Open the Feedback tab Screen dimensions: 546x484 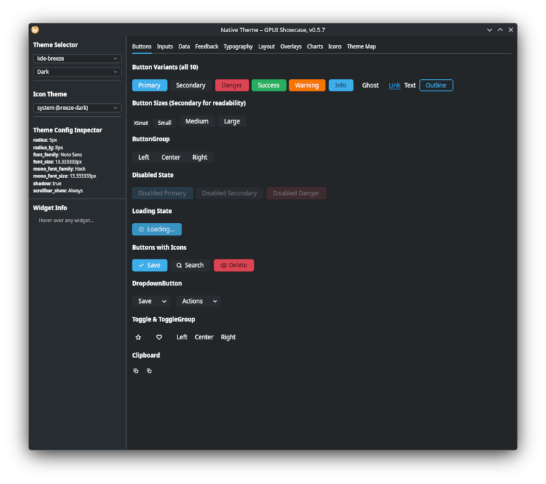207,46
